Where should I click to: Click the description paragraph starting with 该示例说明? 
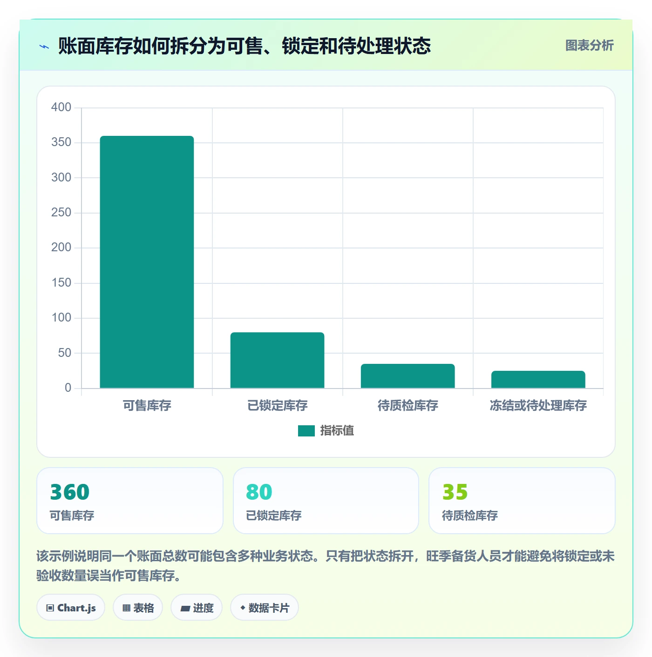[x=326, y=566]
